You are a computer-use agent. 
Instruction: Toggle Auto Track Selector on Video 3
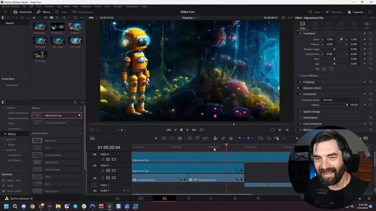(x=108, y=171)
